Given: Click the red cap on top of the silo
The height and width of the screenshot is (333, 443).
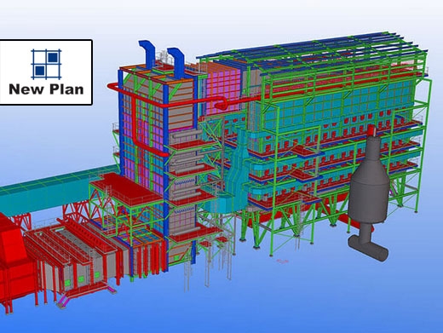Looking at the screenshot, I should click(x=371, y=129).
